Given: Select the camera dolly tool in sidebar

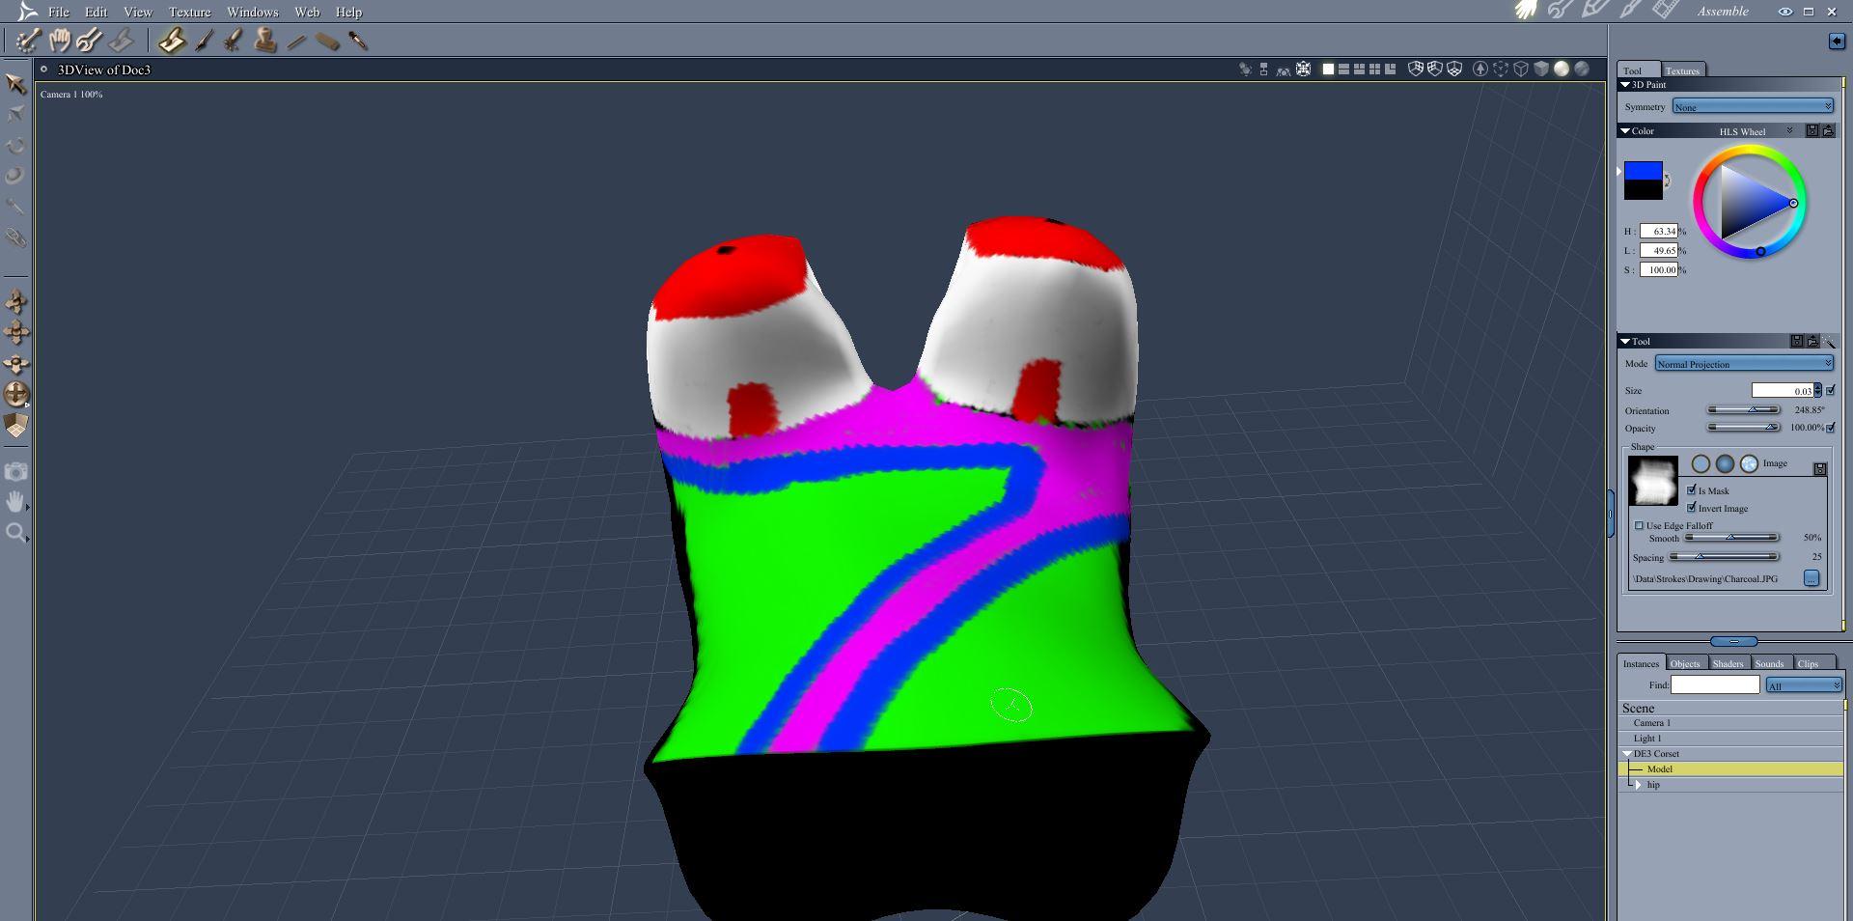Looking at the screenshot, I should pos(16,301).
